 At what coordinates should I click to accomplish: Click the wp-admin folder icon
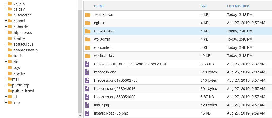(88, 39)
